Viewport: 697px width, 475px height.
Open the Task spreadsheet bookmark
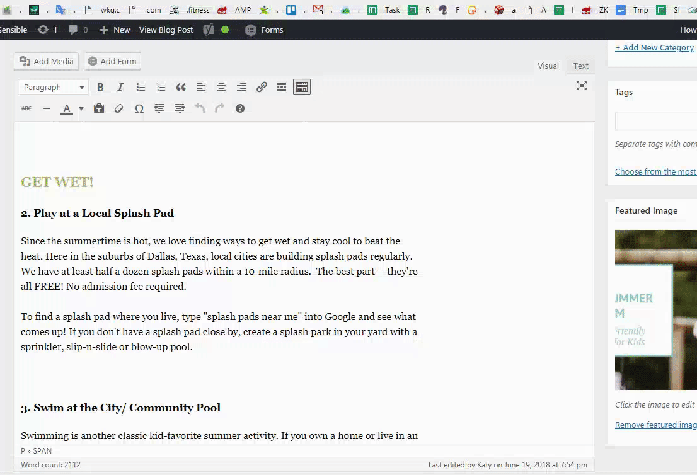(x=384, y=9)
